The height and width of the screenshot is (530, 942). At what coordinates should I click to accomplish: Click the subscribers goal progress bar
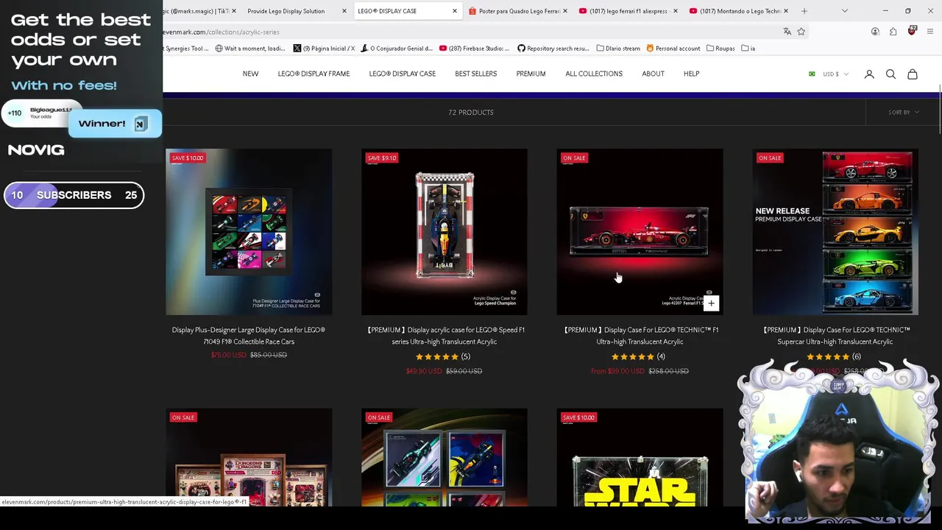74,195
